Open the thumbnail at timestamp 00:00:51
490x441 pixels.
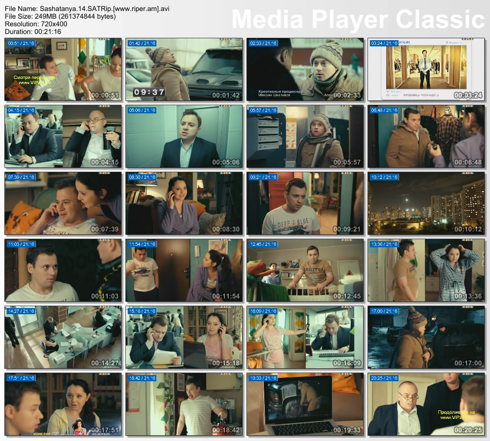[63, 69]
